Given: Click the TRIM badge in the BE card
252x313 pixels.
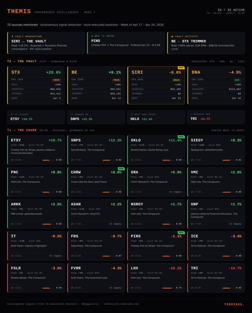Looking at the screenshot, I should coord(116,80).
